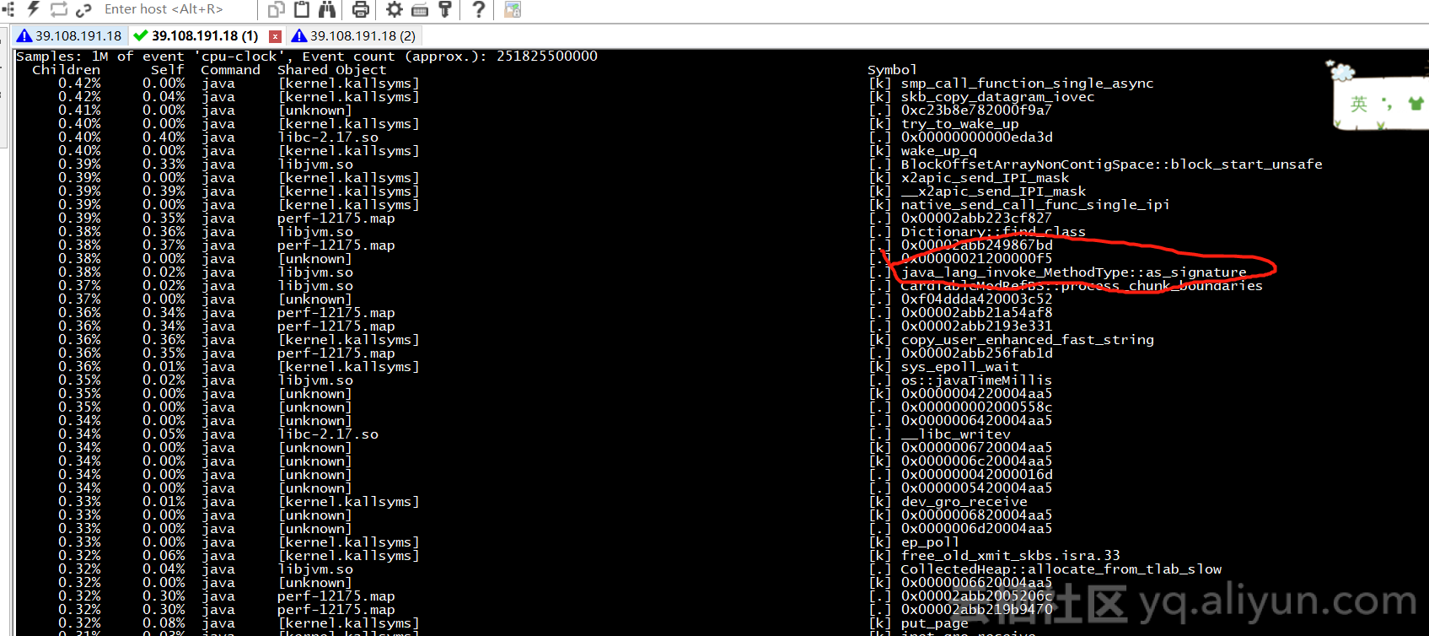The image size is (1429, 636).
Task: Open Session Options gear icon
Action: click(x=394, y=9)
